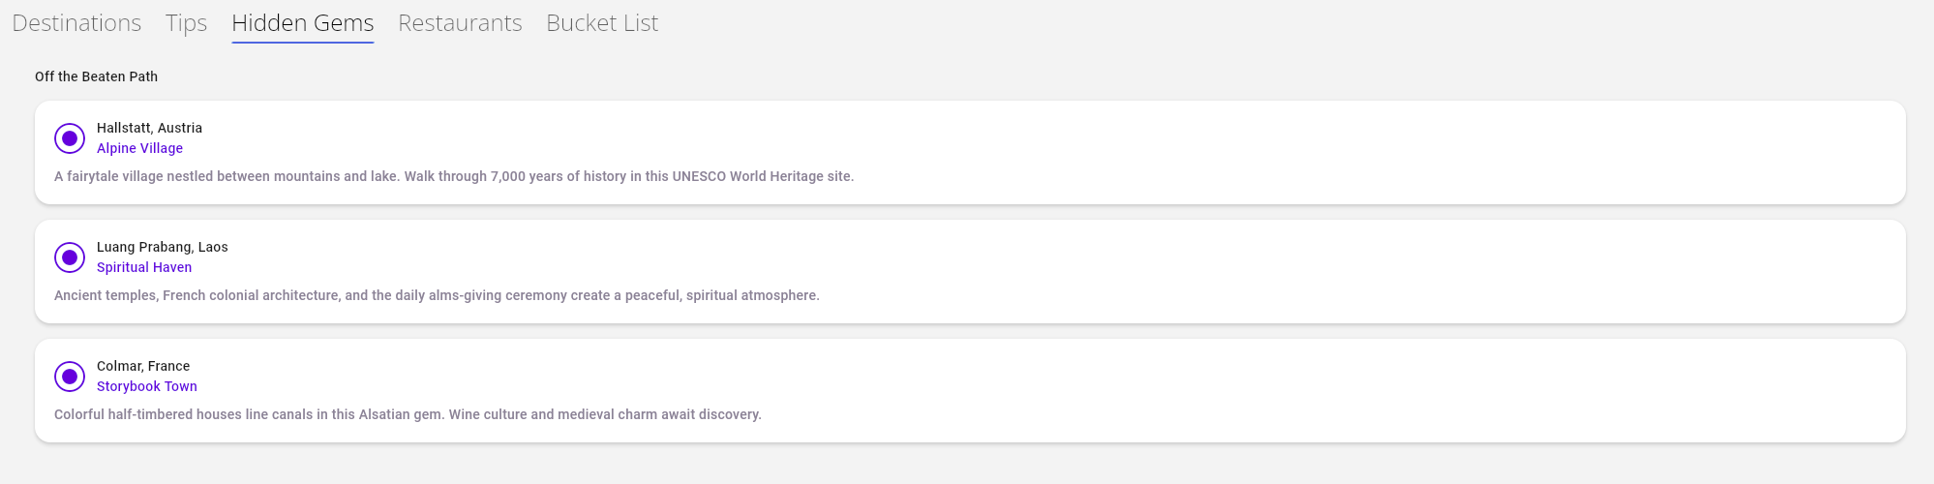Click the Colmar, France title
This screenshot has width=1934, height=484.
tap(143, 366)
